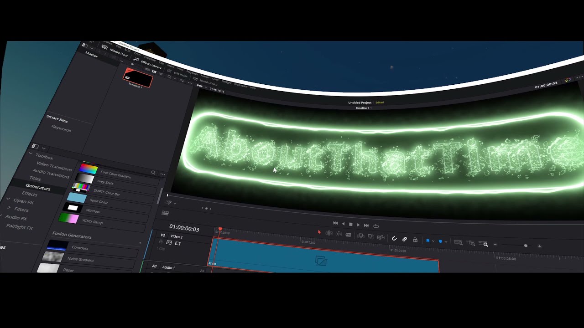Select the Master bin
584x328 pixels.
pos(91,54)
